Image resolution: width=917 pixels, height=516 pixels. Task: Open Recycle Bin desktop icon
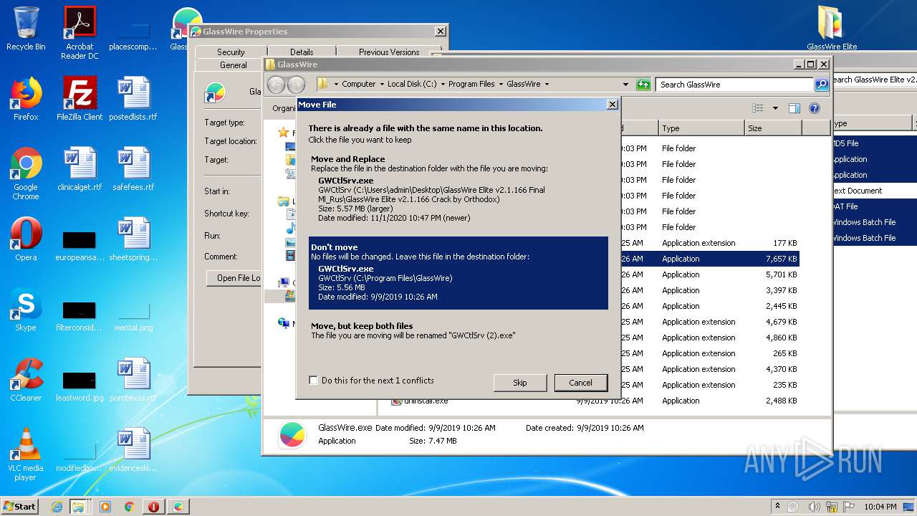tap(26, 29)
